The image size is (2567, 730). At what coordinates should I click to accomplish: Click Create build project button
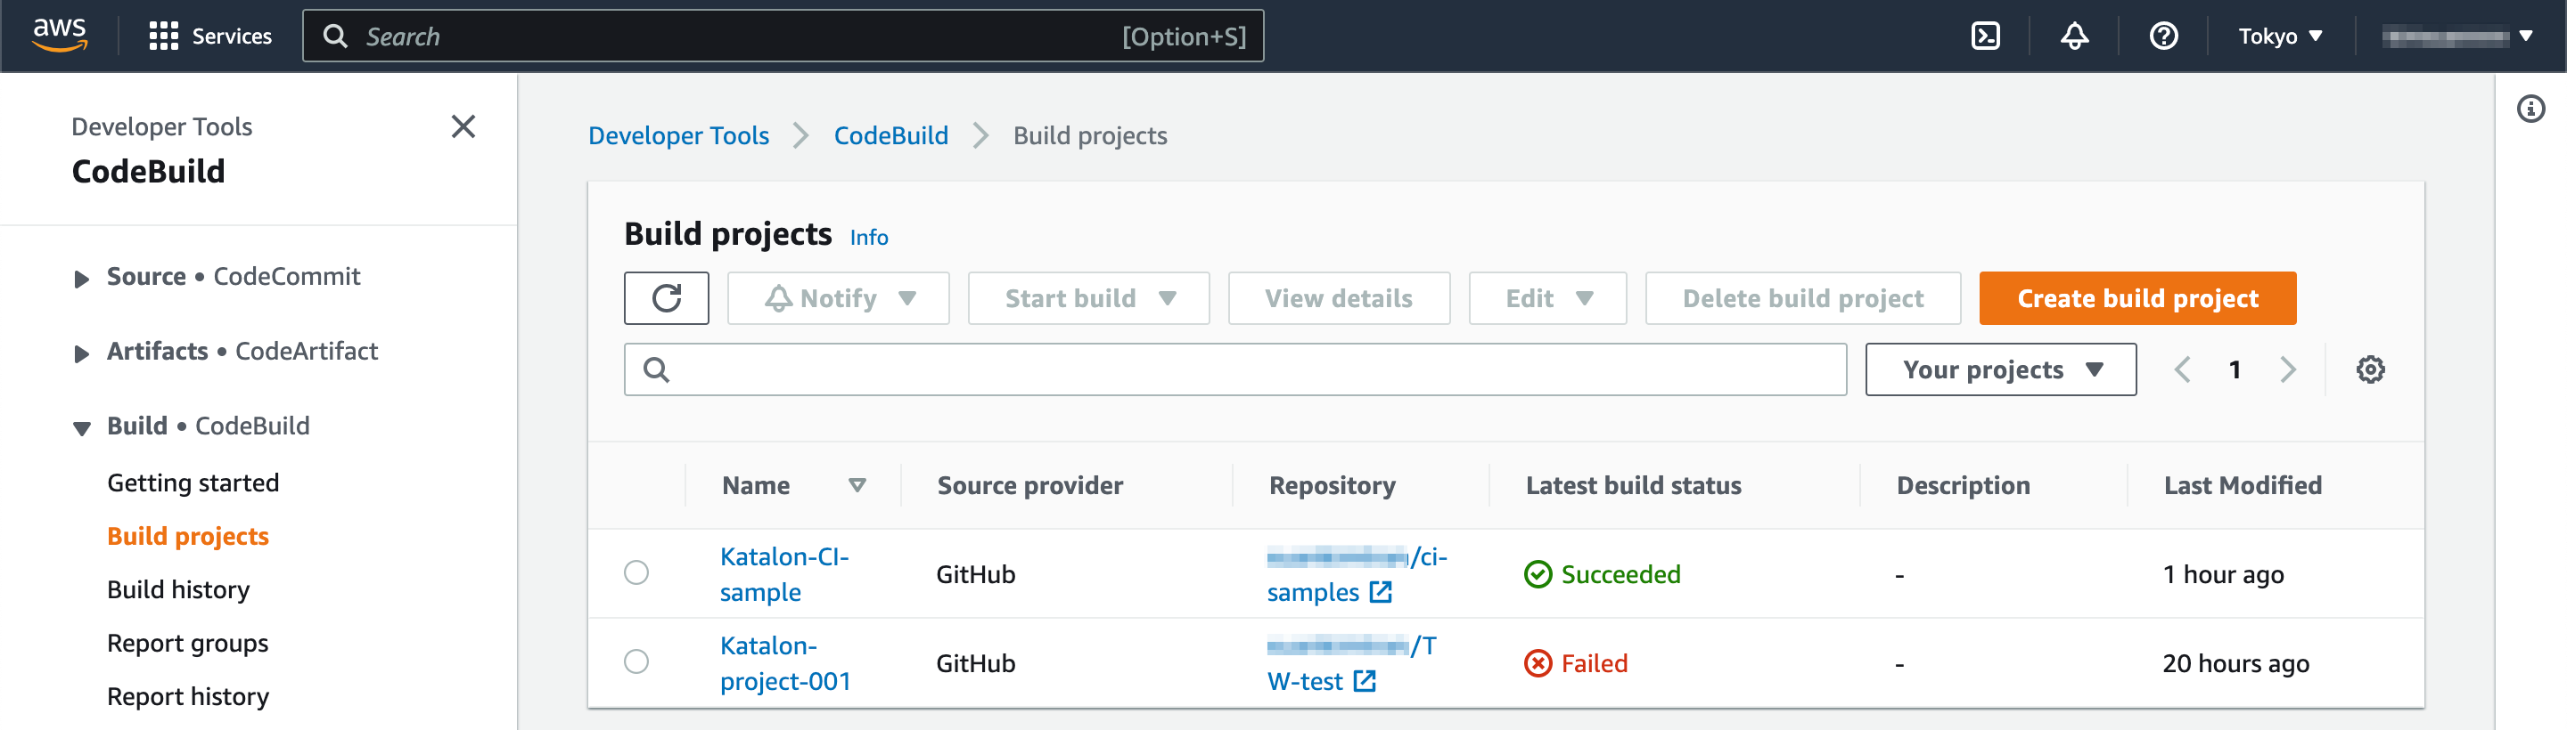pos(2136,297)
